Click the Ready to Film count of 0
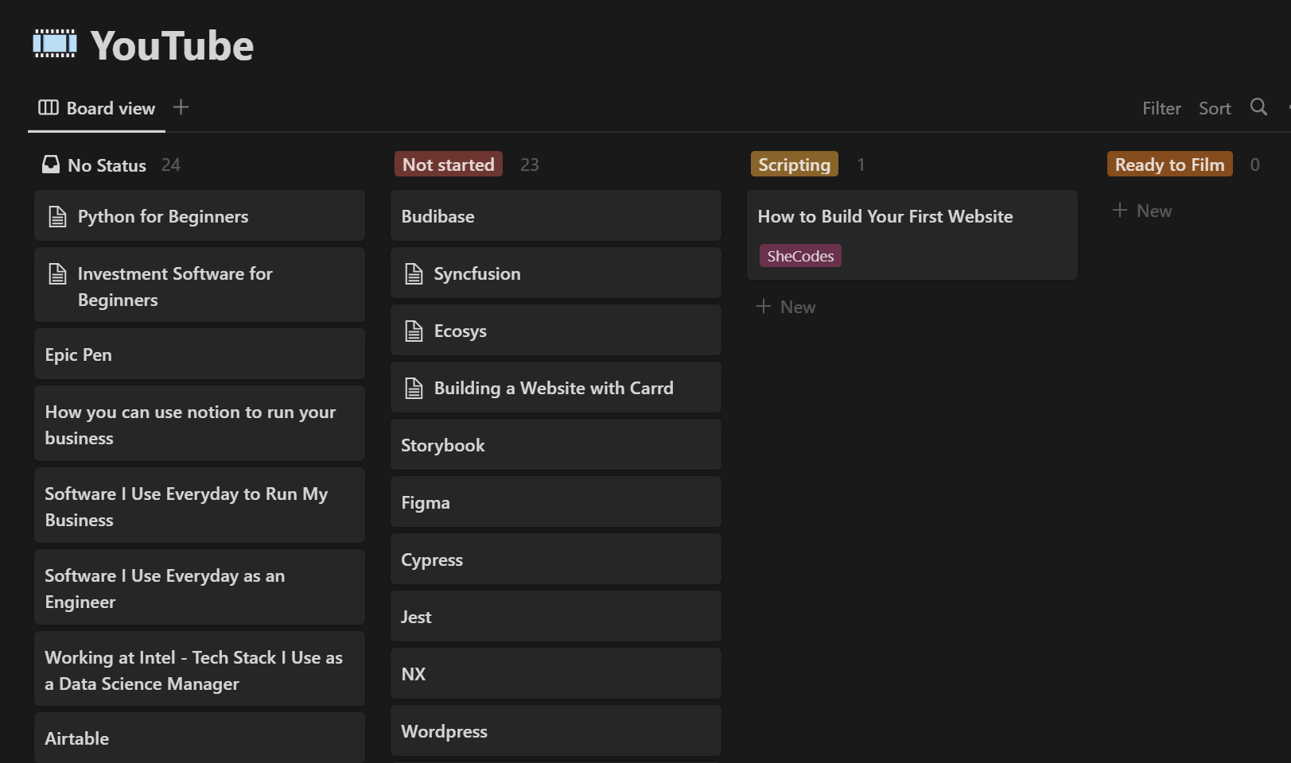The width and height of the screenshot is (1291, 763). tap(1254, 165)
